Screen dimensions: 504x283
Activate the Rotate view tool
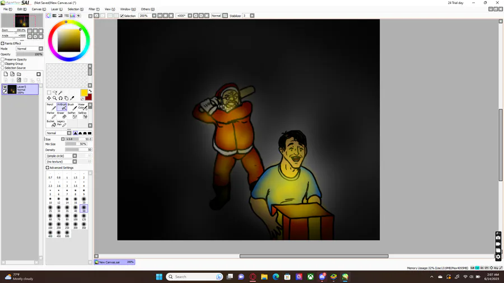[x=60, y=98]
